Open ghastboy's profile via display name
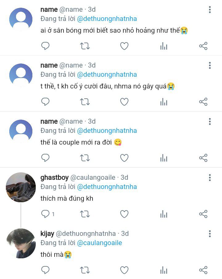 click(x=55, y=178)
